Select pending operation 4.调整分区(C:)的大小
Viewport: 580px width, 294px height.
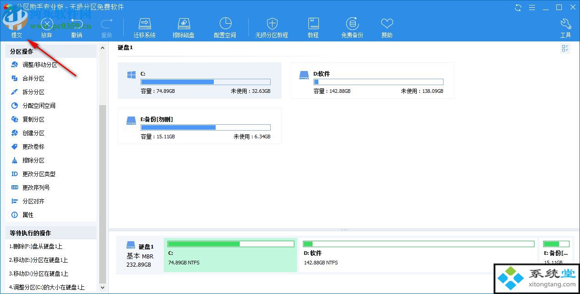pyautogui.click(x=51, y=287)
